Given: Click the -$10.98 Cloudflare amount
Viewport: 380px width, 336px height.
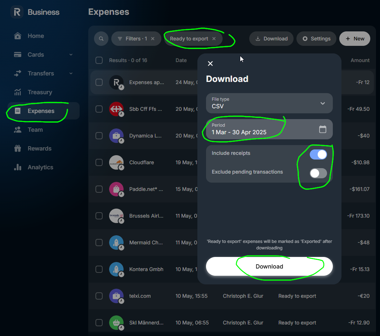Looking at the screenshot, I should [x=361, y=162].
